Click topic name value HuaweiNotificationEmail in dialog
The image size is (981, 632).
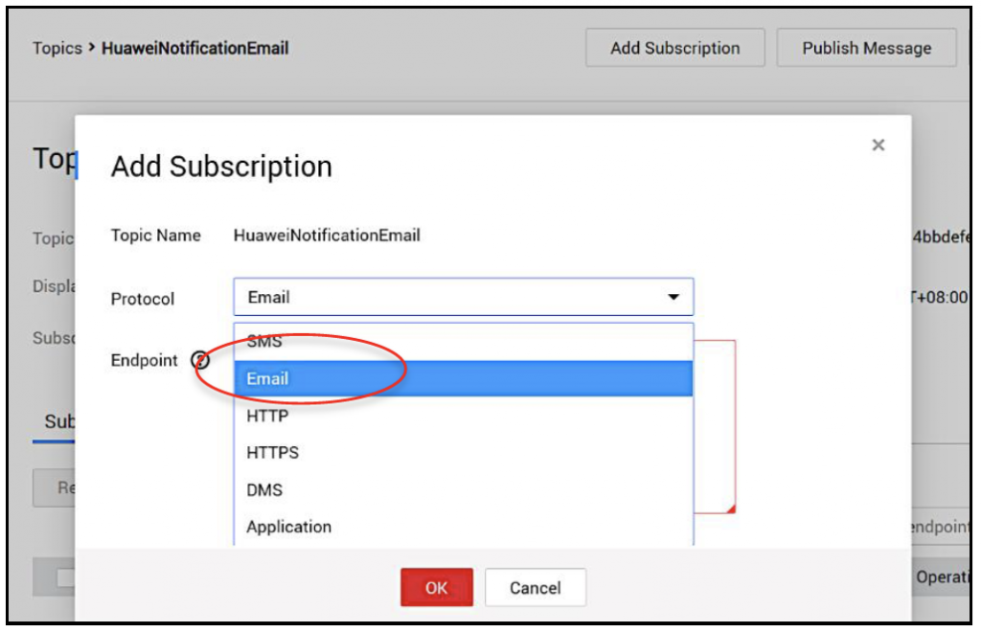coord(327,236)
